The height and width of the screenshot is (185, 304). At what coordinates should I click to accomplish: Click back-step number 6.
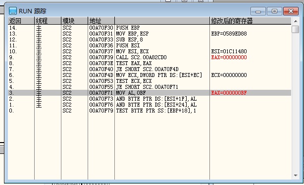[x=11, y=75]
